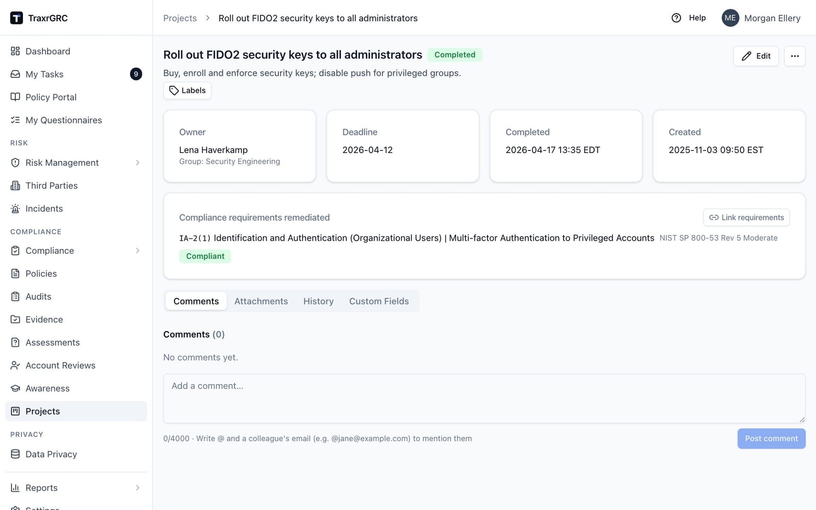Screen dimensions: 816x510
Task: Open the three-dot more options menu
Action: click(795, 56)
